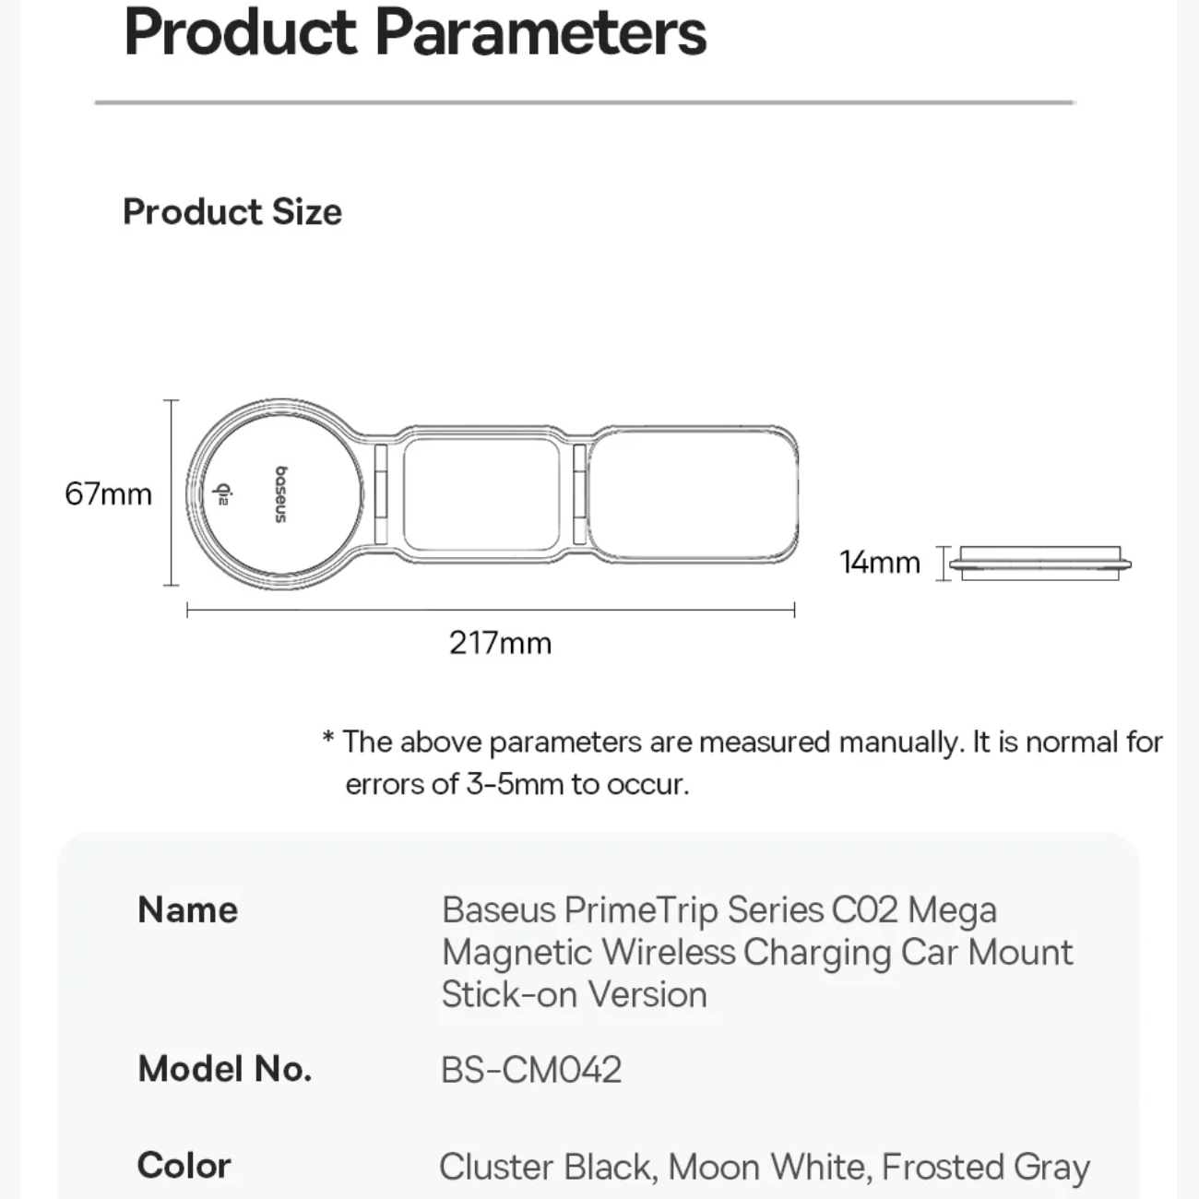This screenshot has width=1199, height=1199.
Task: Select the circular charging pad drawing
Action: click(x=275, y=494)
